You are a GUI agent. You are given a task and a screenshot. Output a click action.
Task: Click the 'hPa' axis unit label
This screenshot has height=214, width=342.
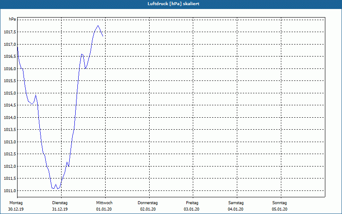click(12, 19)
